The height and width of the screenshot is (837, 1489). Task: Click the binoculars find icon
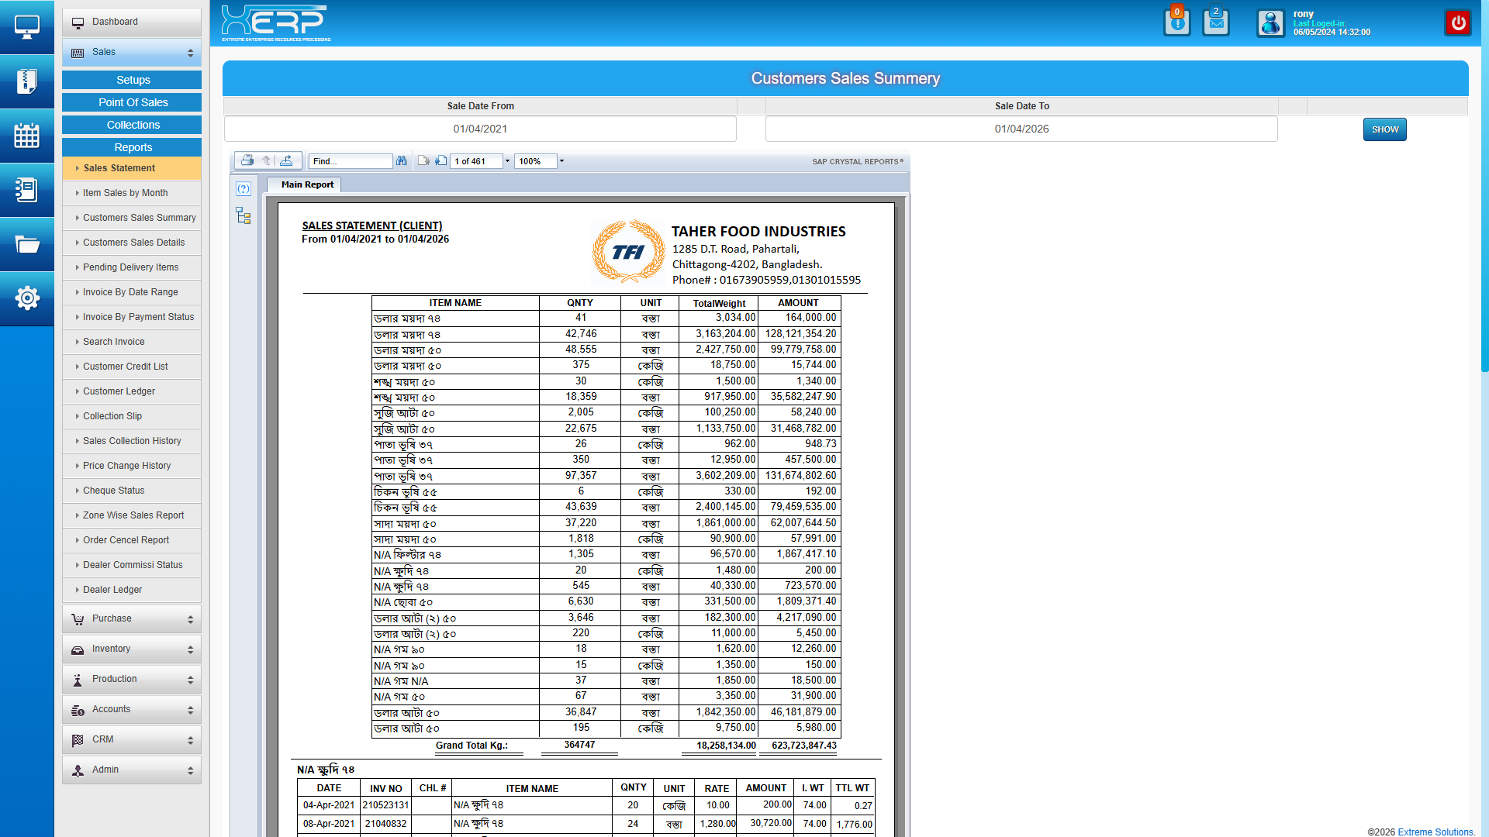401,160
